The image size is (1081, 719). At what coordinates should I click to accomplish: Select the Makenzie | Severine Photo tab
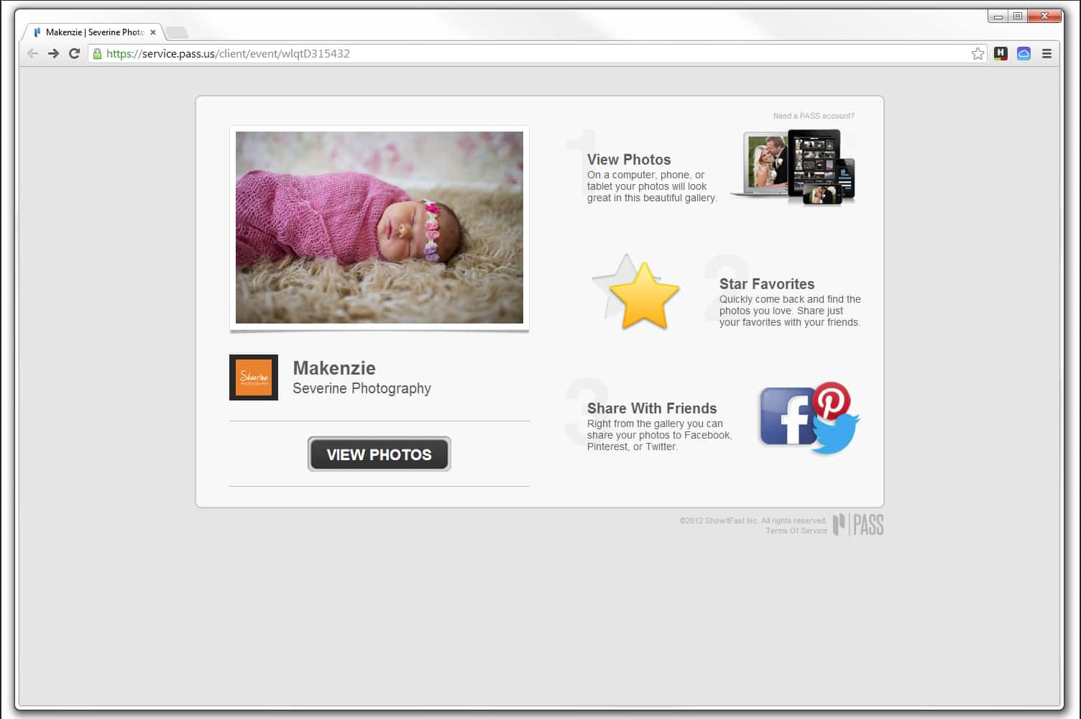click(93, 32)
